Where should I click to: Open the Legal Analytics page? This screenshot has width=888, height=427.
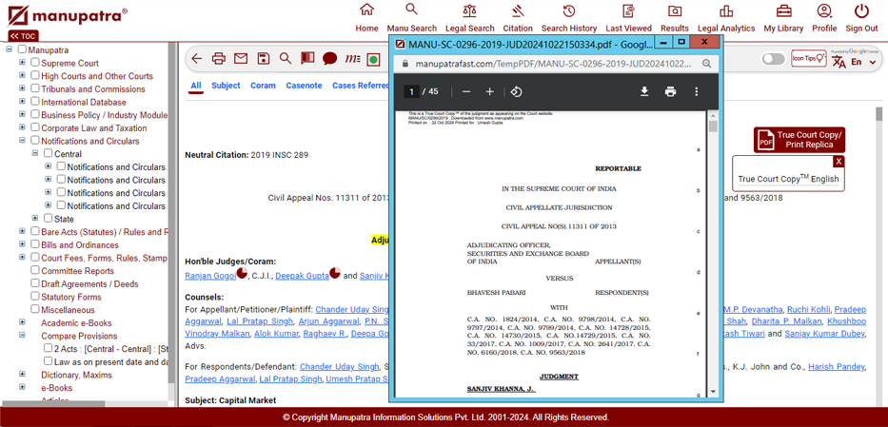coord(725,18)
